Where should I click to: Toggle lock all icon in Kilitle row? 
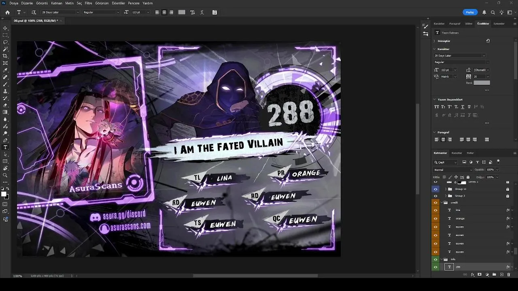[468, 177]
